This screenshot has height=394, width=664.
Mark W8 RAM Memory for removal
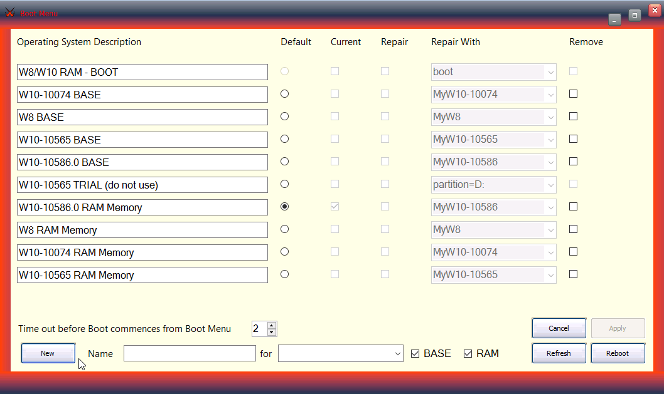[574, 229]
